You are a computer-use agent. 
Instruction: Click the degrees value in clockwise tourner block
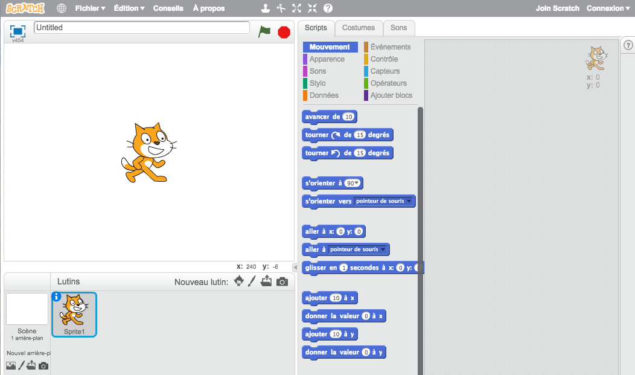[x=360, y=135]
